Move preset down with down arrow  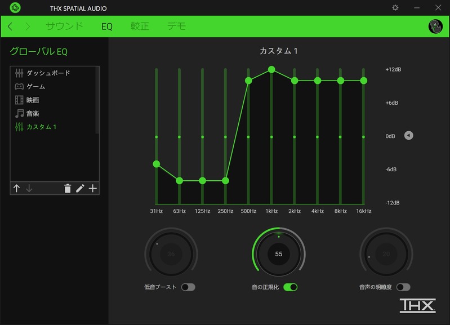click(29, 188)
